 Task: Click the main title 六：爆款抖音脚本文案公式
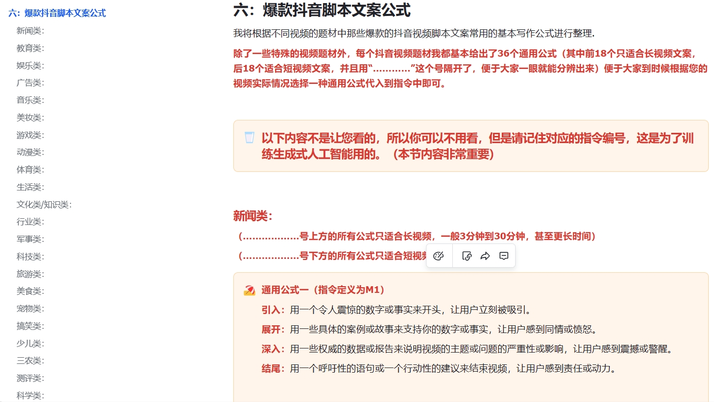click(x=322, y=10)
